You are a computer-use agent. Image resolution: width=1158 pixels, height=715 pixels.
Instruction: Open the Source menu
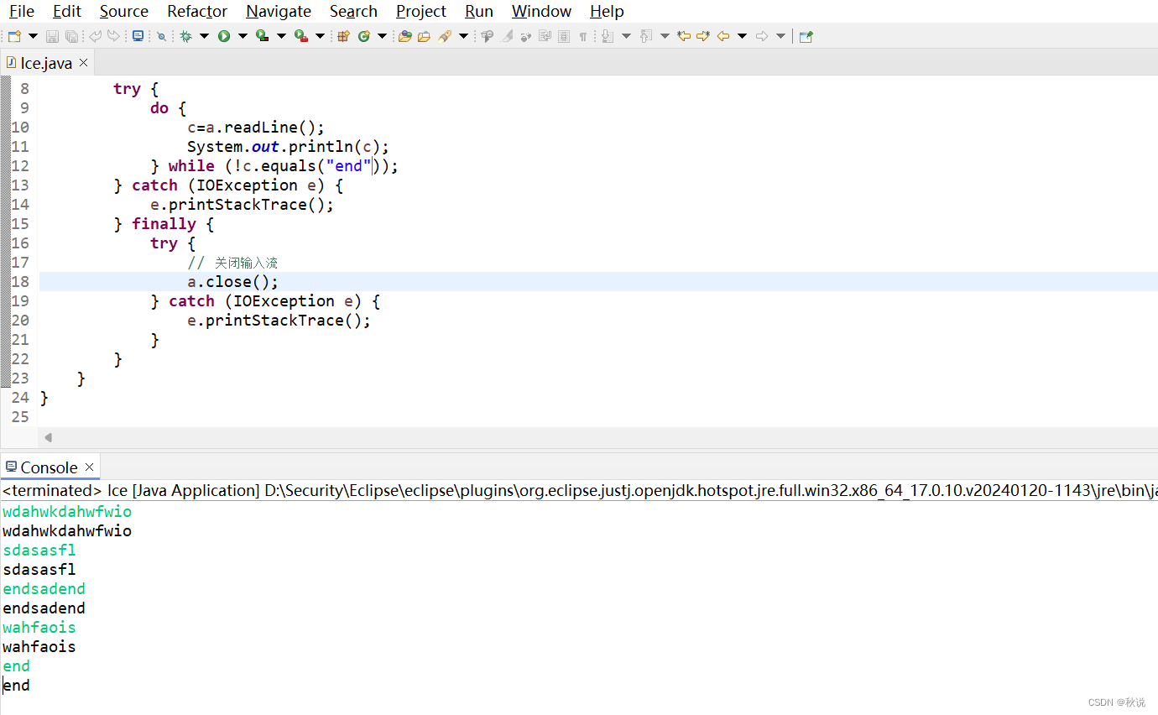[124, 11]
